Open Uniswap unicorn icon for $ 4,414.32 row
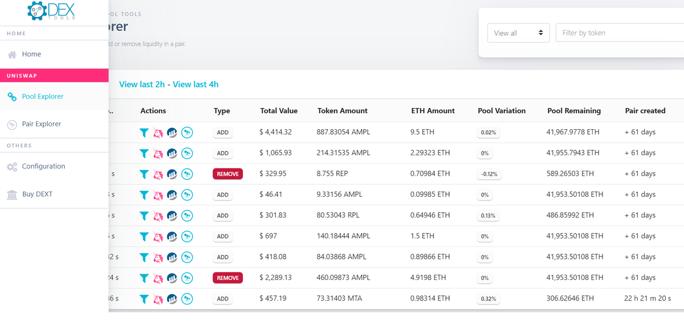This screenshot has width=684, height=326. pyautogui.click(x=158, y=133)
